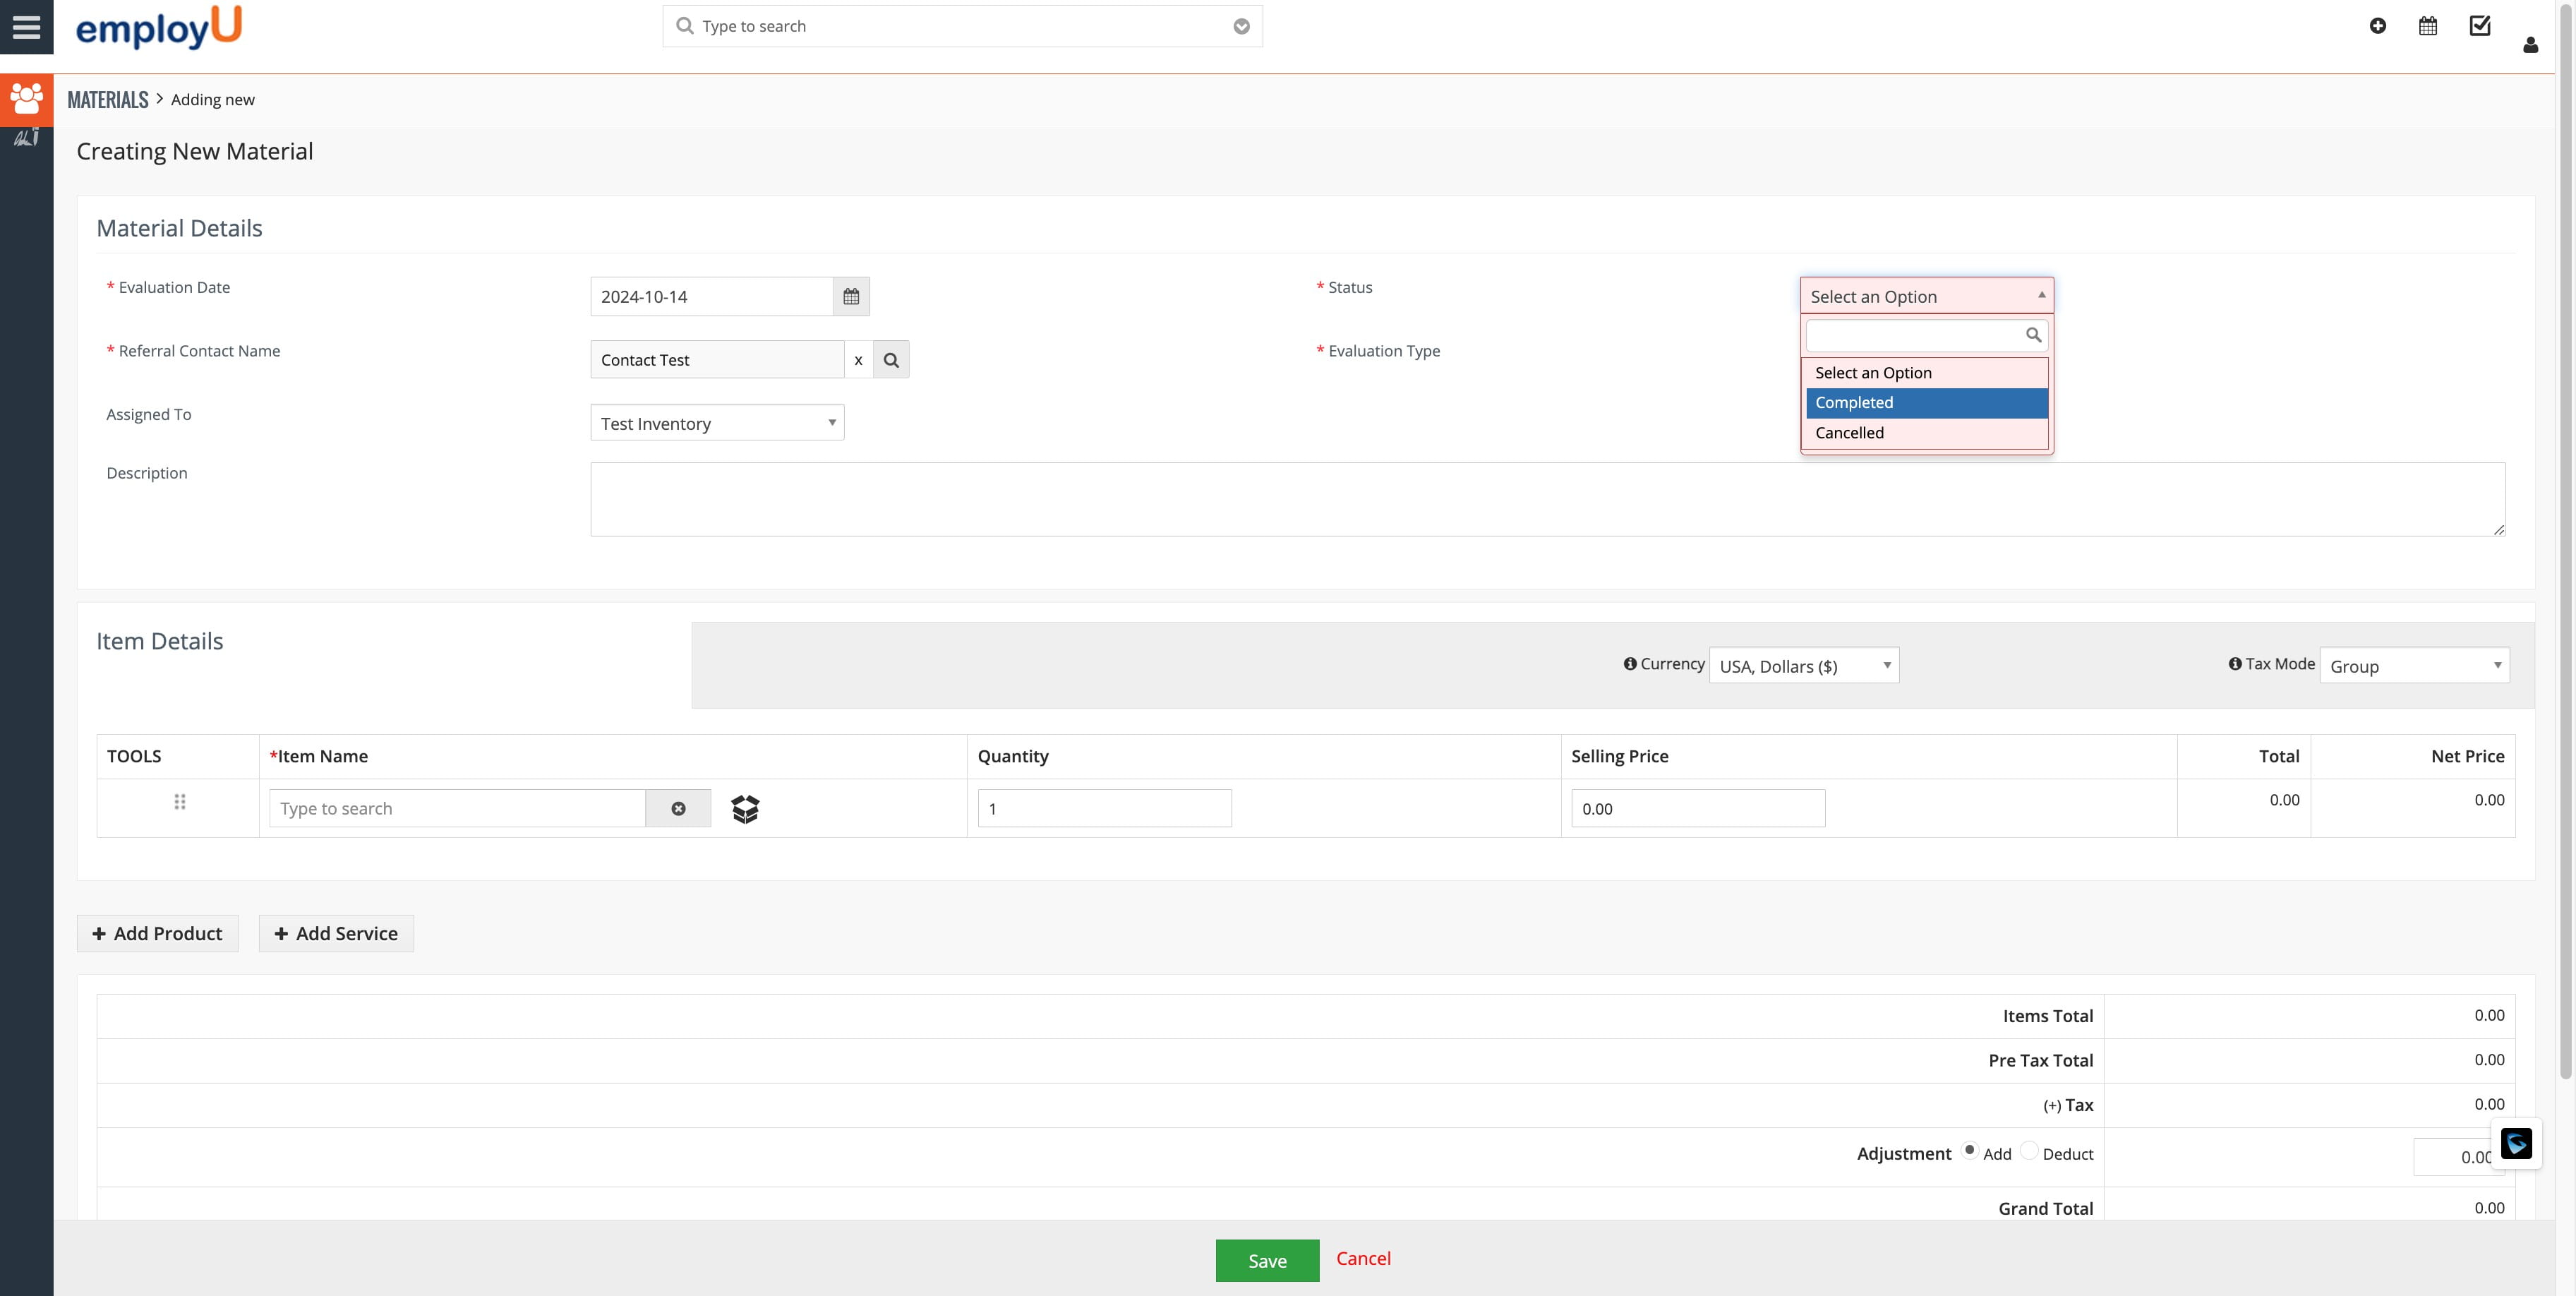Clear the Item Name field icon
Viewport: 2576px width, 1296px height.
point(678,808)
